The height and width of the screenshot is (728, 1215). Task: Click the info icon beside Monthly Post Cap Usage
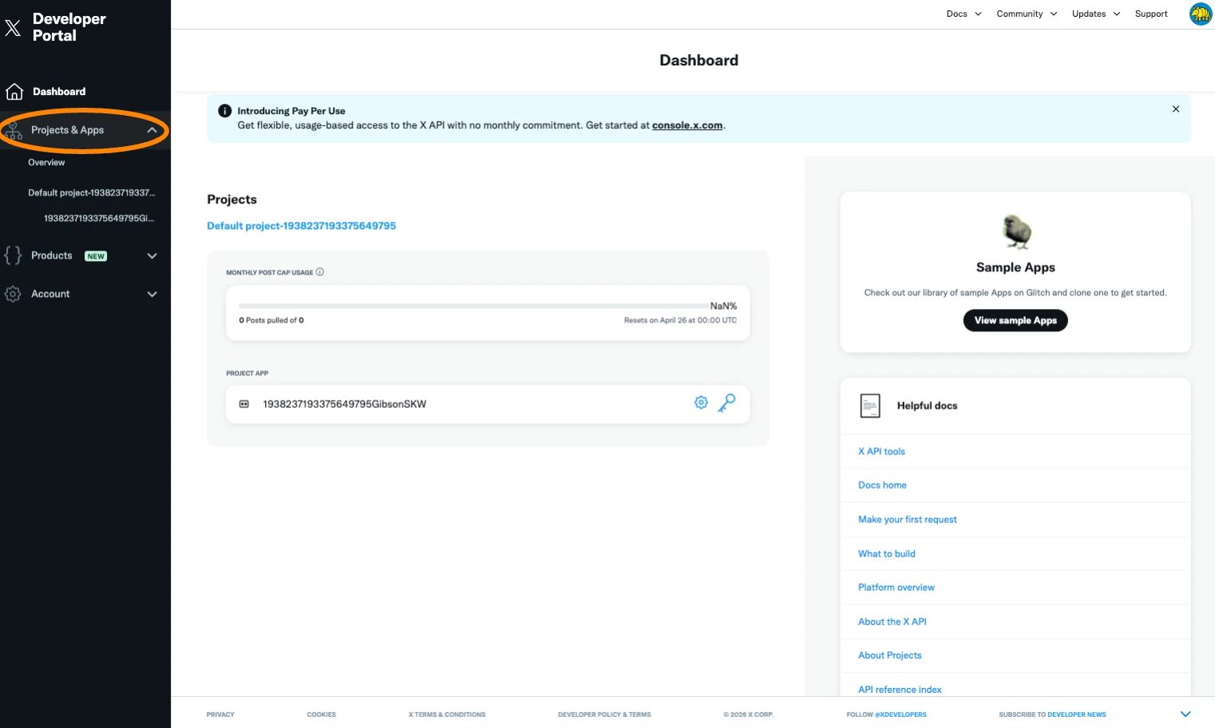point(320,272)
